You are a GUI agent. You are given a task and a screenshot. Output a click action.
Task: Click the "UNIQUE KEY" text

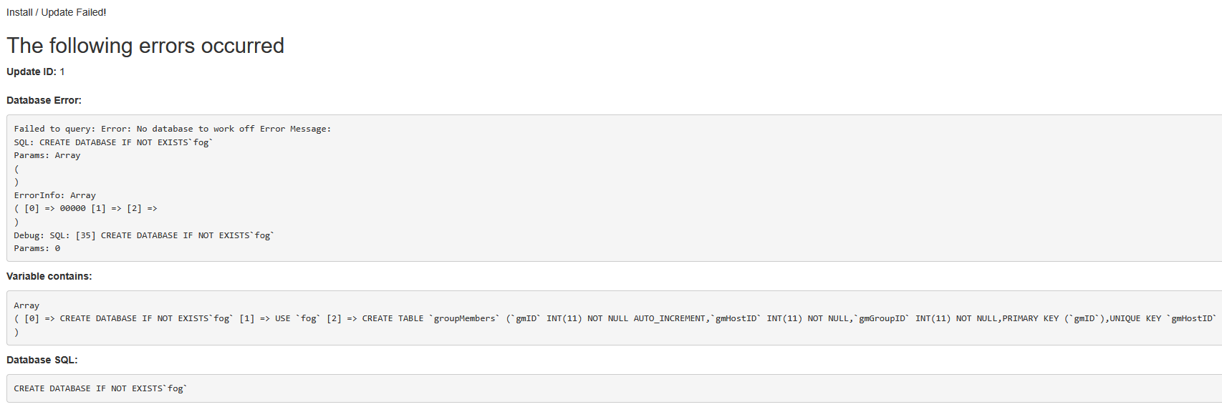(1135, 318)
